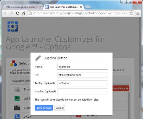The height and width of the screenshot is (119, 143).
Task: Close the App Launcher Customizer tab
Action: pos(81,7)
